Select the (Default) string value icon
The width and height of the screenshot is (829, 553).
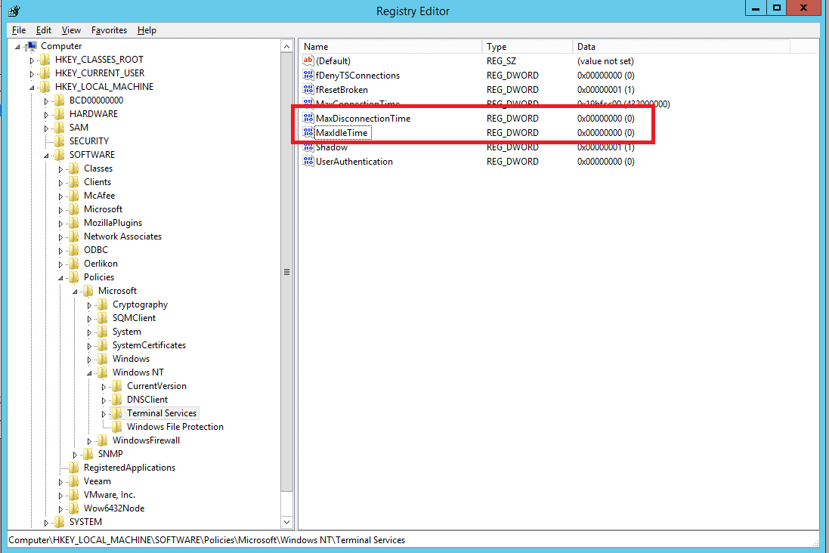click(x=308, y=60)
